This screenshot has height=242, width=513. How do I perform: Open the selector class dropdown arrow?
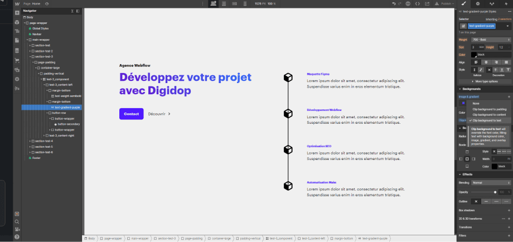click(x=507, y=26)
